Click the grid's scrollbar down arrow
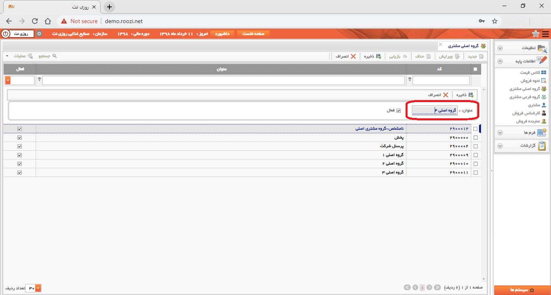 [484, 279]
